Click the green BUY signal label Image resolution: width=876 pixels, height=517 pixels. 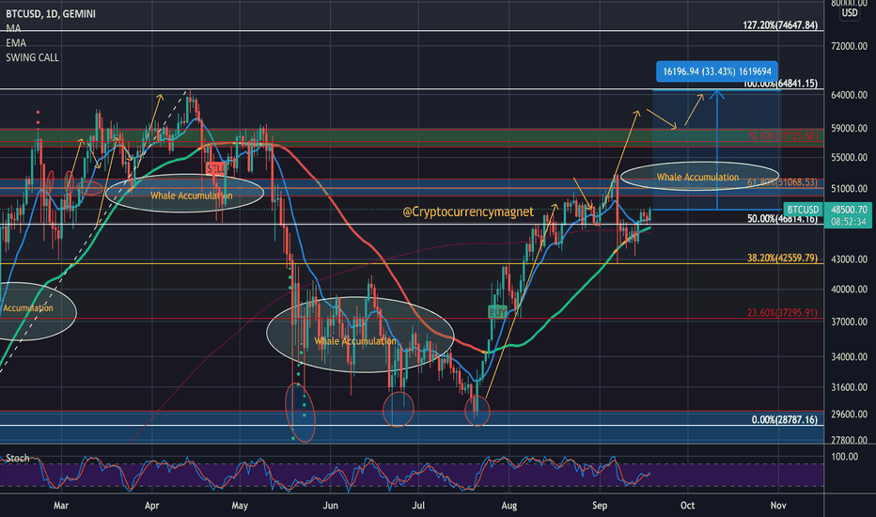[497, 311]
